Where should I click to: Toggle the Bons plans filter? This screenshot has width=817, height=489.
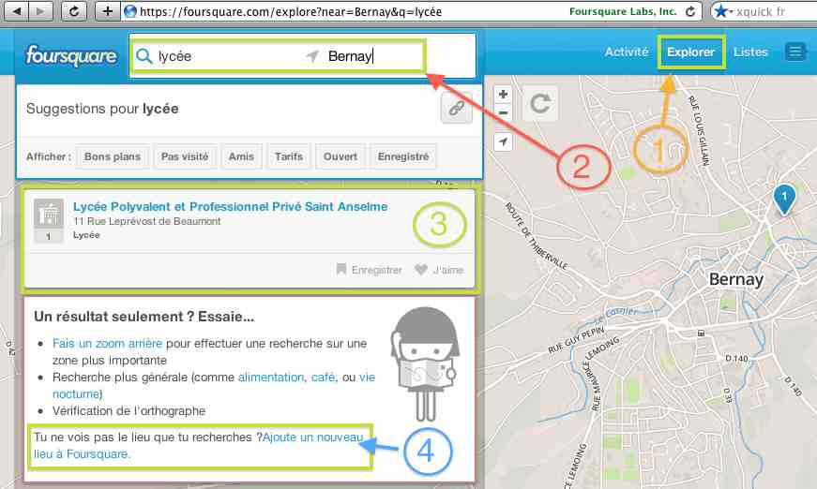[x=113, y=156]
